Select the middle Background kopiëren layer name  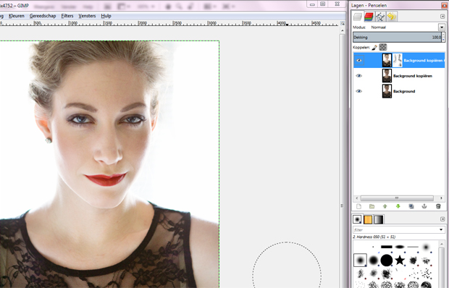413,76
